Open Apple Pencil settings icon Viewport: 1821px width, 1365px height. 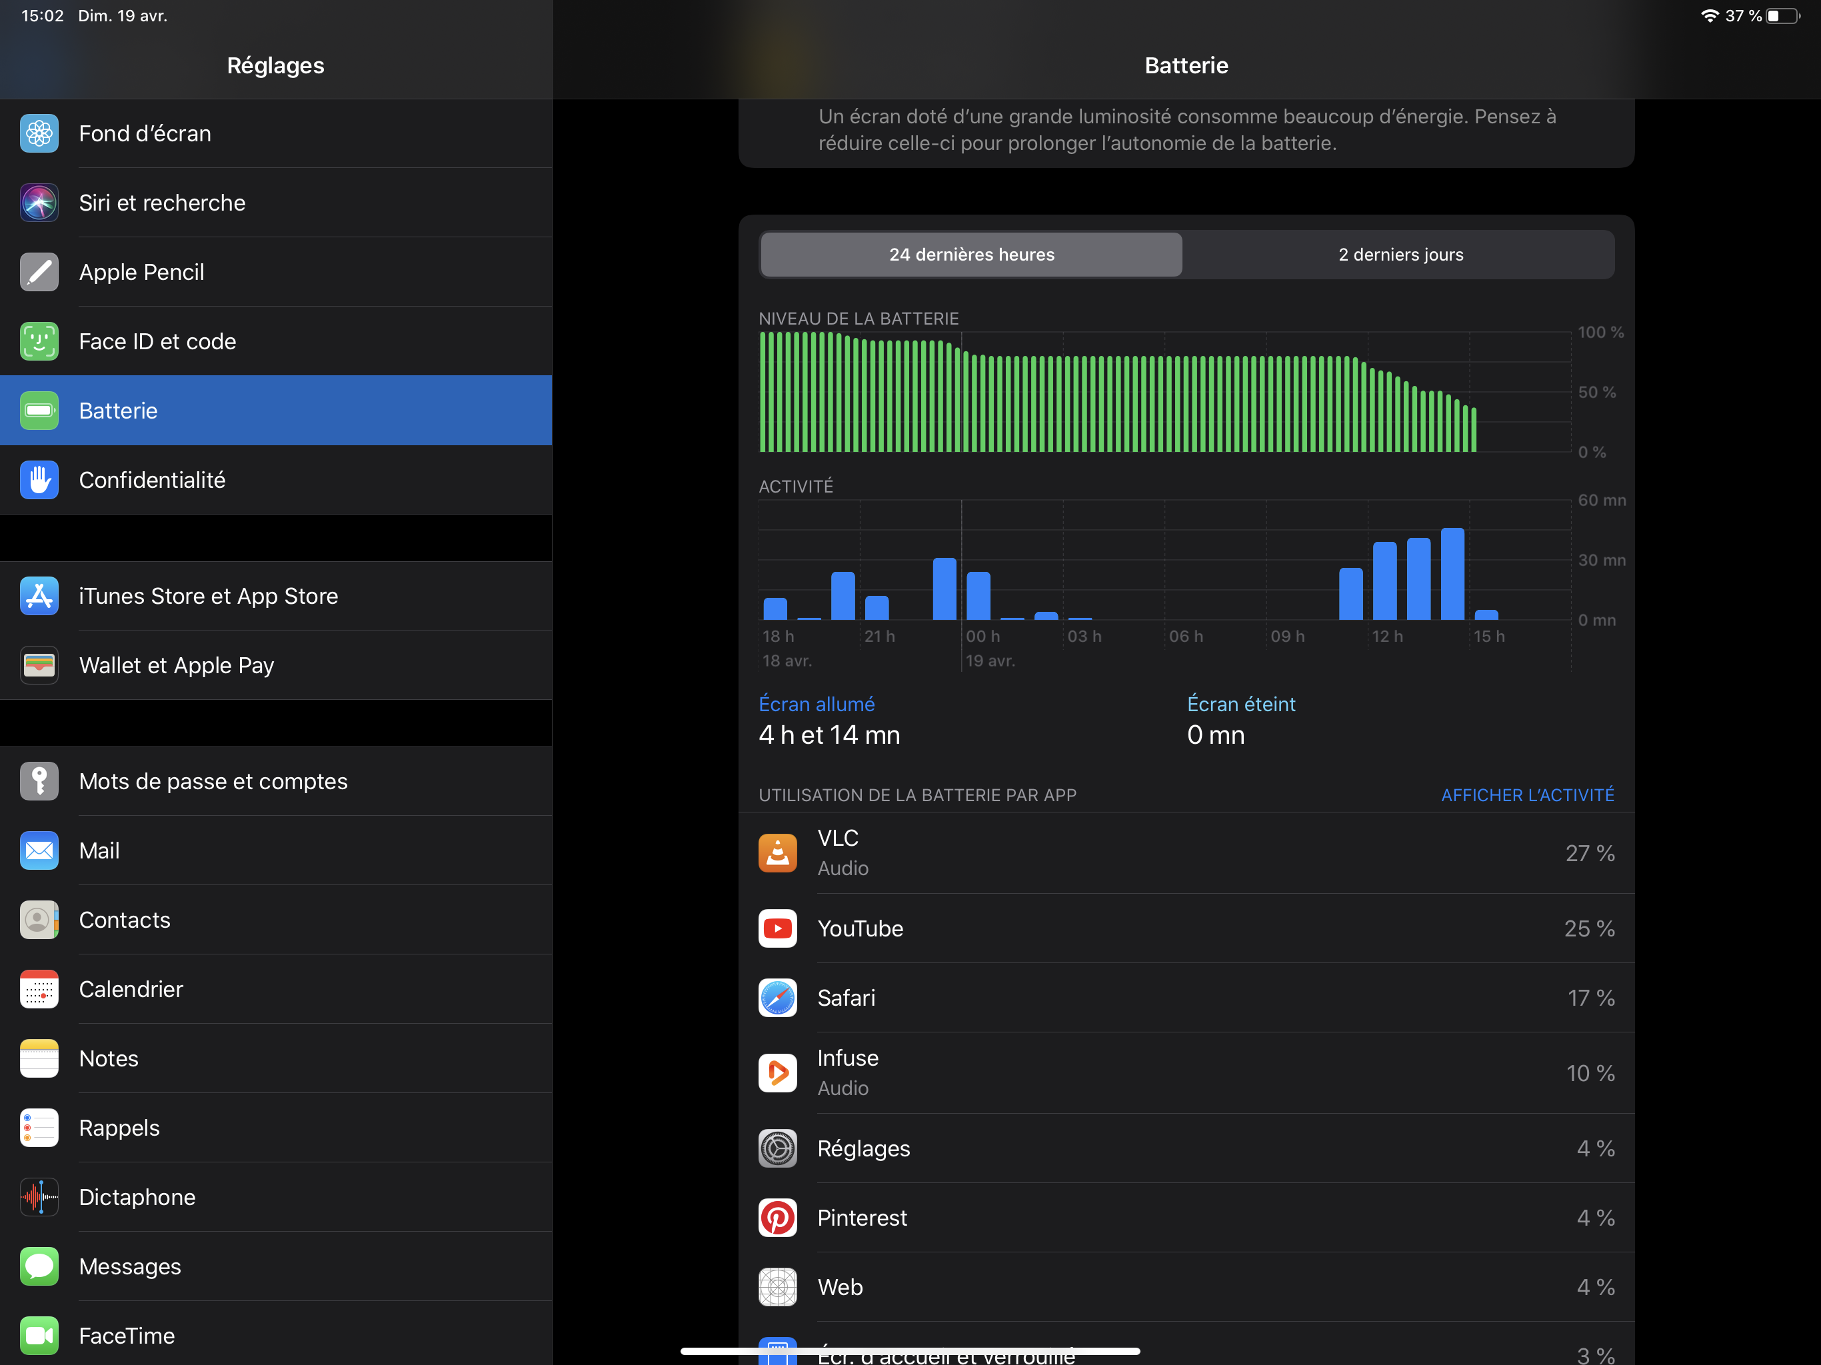(39, 272)
